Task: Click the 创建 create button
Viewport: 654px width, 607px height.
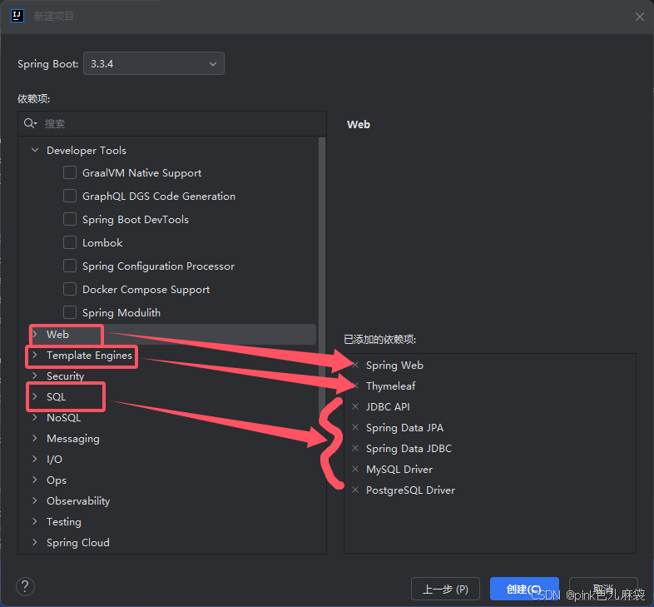Action: click(524, 589)
